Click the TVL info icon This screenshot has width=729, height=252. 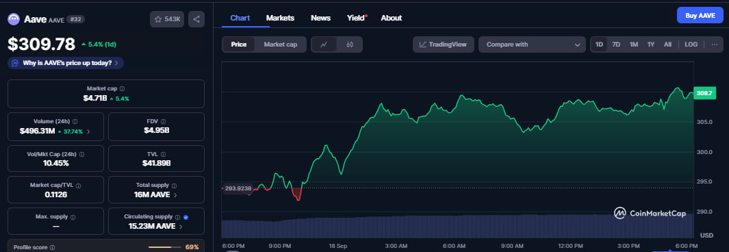click(x=162, y=154)
